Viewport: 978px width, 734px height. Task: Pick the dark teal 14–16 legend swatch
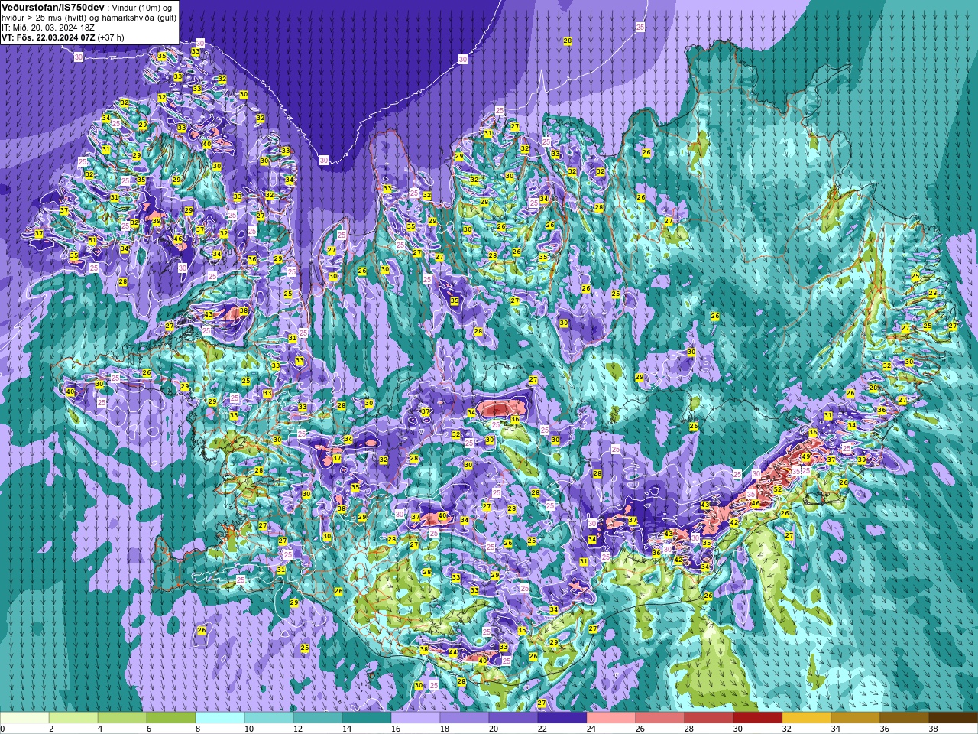pos(367,718)
